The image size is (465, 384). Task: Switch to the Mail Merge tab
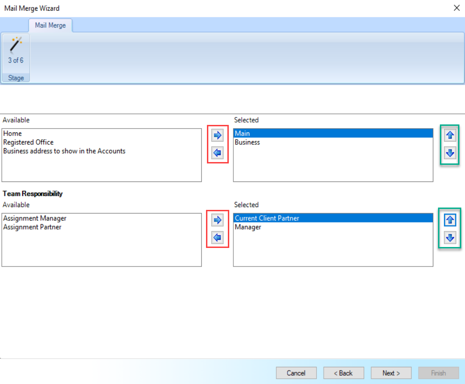(50, 25)
